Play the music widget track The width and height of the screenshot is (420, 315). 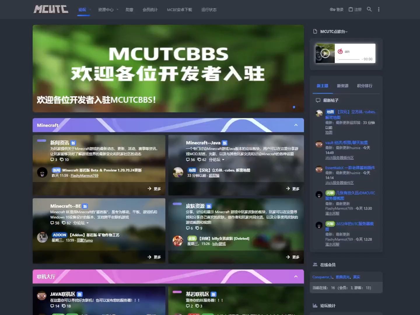coord(325,53)
